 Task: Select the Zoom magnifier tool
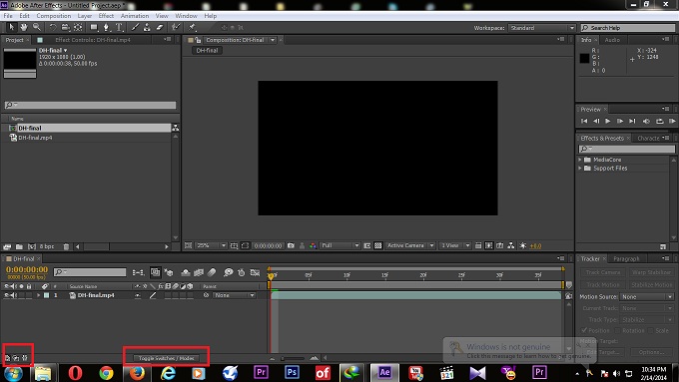37,27
